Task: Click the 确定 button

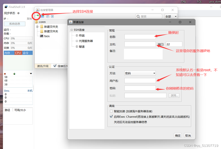Action: pos(178,135)
